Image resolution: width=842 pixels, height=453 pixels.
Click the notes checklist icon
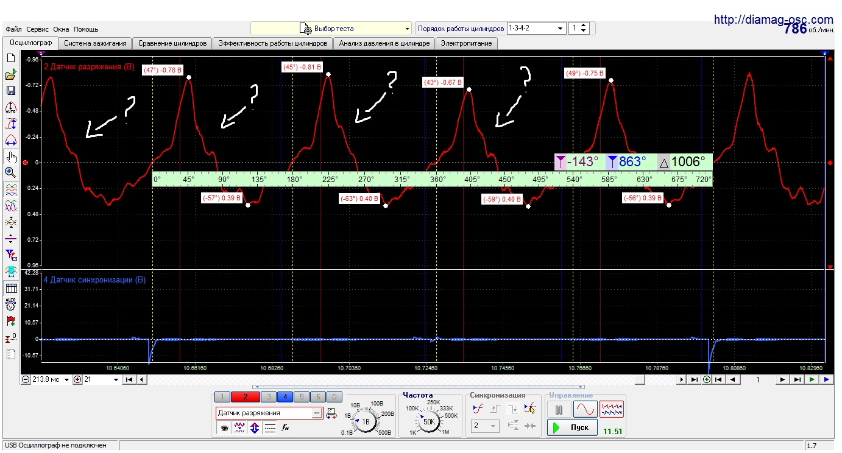tap(10, 354)
